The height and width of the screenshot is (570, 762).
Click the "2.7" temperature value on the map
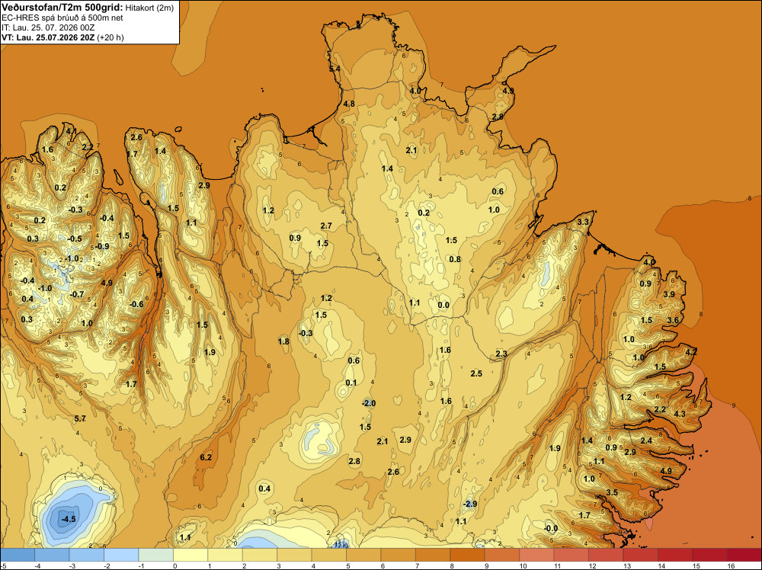click(x=326, y=226)
